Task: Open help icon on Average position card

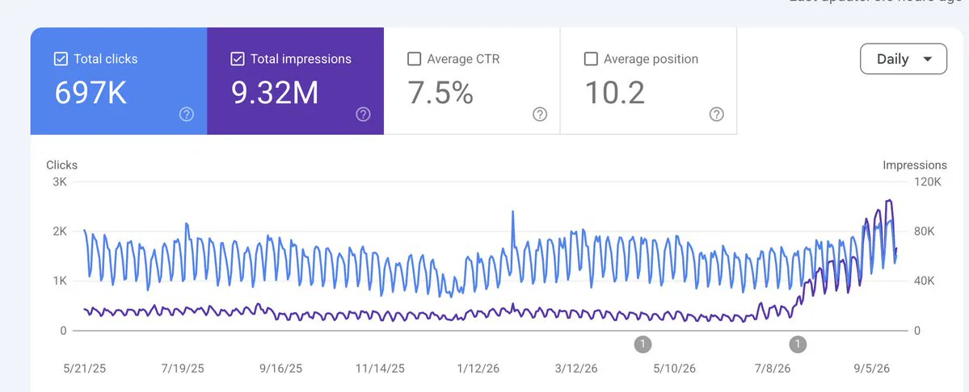Action: (x=717, y=114)
